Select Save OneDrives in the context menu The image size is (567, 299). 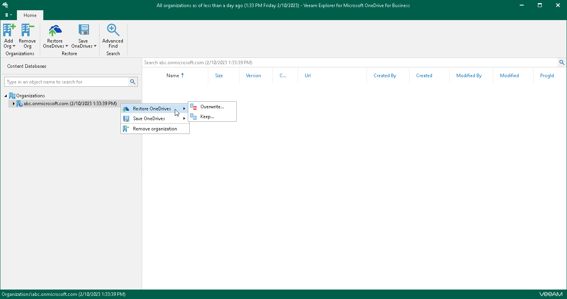155,119
